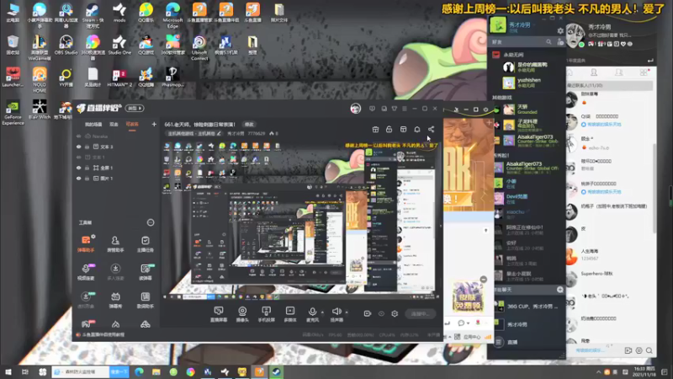The height and width of the screenshot is (379, 673).
Task: Open the streaming app hamburger menu
Action: [405, 109]
